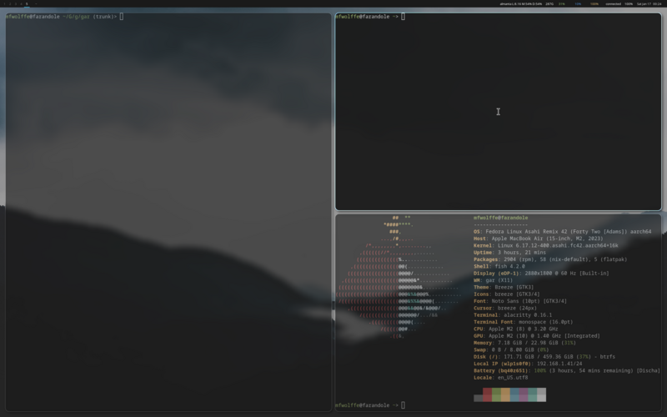Screen dimensions: 667x417
Task: Click the Sat Jan 17 date in the top bar
Action: [644, 4]
